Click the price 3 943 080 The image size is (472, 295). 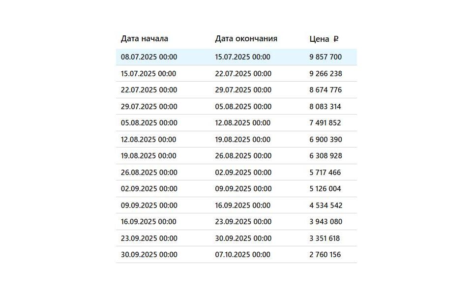tap(325, 222)
